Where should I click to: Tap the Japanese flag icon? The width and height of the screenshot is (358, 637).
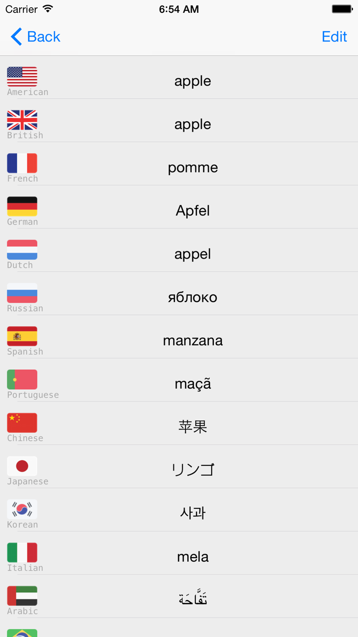[21, 464]
